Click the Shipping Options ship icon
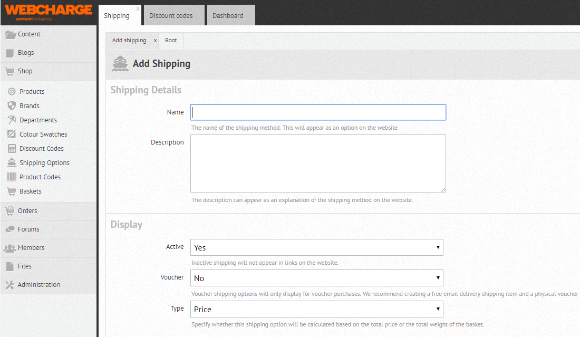580x337 pixels. [12, 163]
